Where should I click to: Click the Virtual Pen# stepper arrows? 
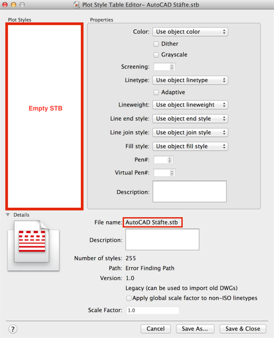[172, 173]
